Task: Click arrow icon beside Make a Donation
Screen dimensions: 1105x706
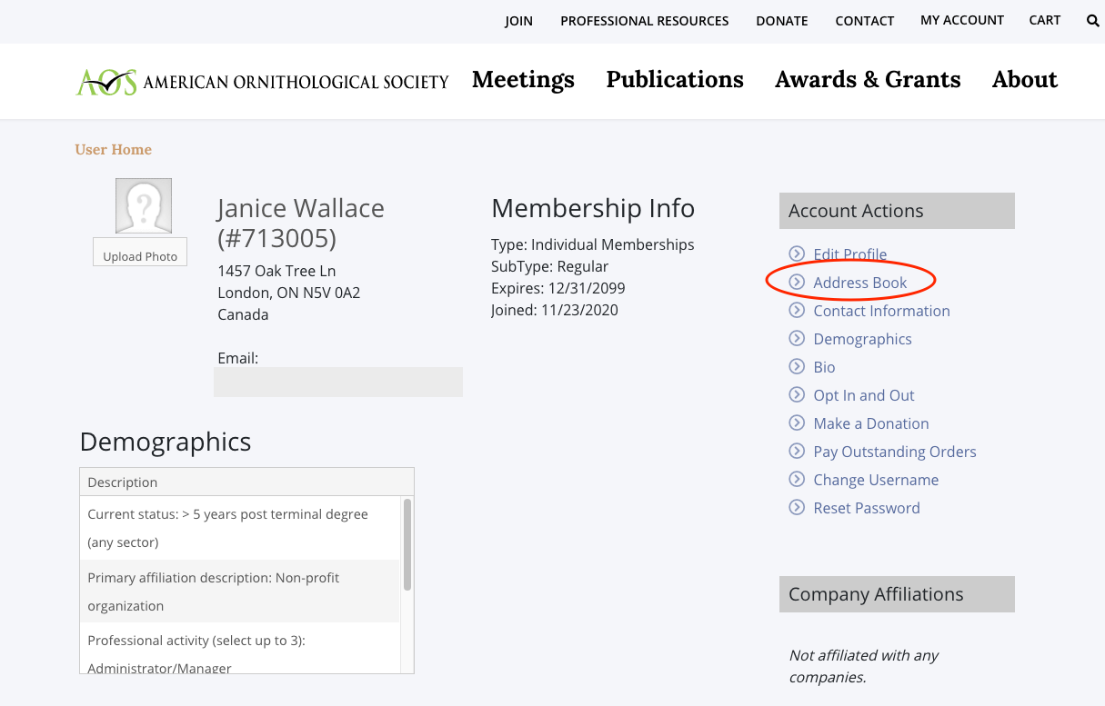Action: tap(797, 423)
